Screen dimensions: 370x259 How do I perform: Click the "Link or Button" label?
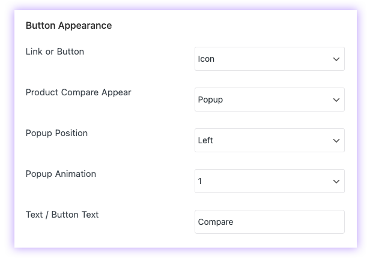(x=55, y=52)
